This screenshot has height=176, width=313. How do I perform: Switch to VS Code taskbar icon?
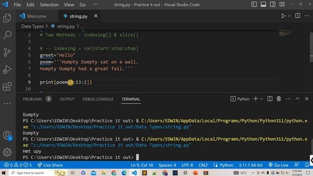pyautogui.click(x=134, y=173)
